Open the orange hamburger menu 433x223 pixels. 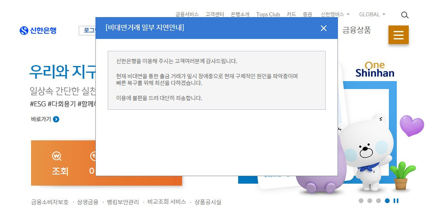[398, 35]
